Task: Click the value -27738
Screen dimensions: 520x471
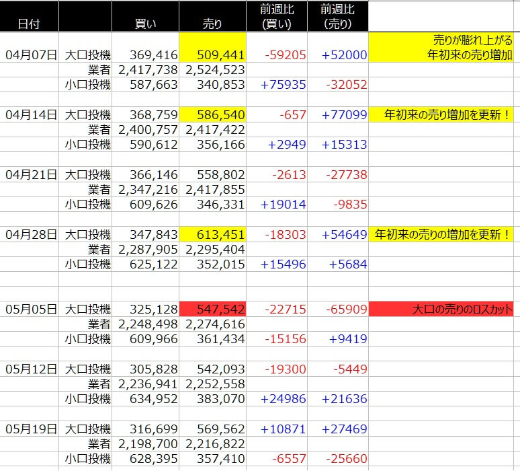Action: tap(347, 175)
